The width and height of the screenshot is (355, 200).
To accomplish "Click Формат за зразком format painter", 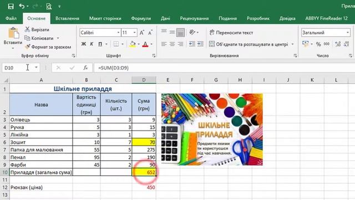I will 48,47.
